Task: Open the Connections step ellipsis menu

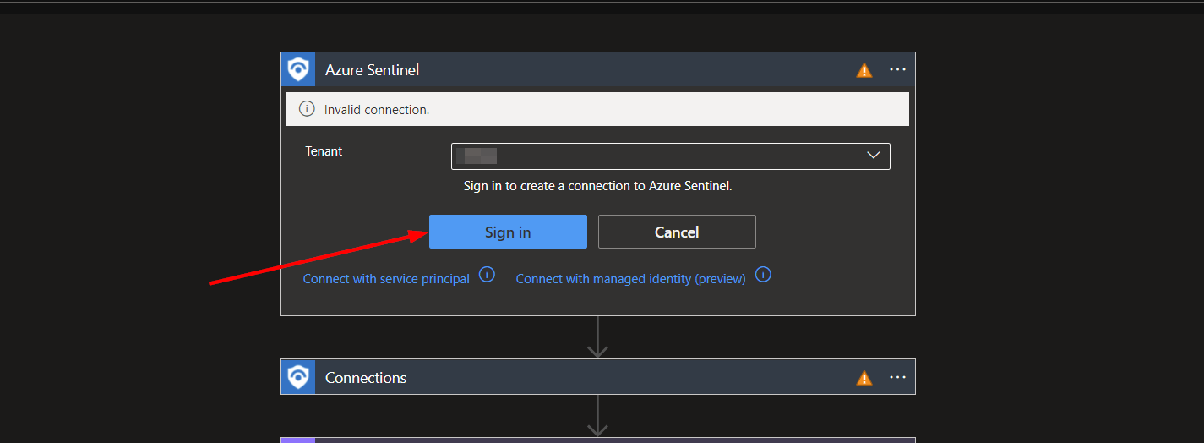Action: 897,377
